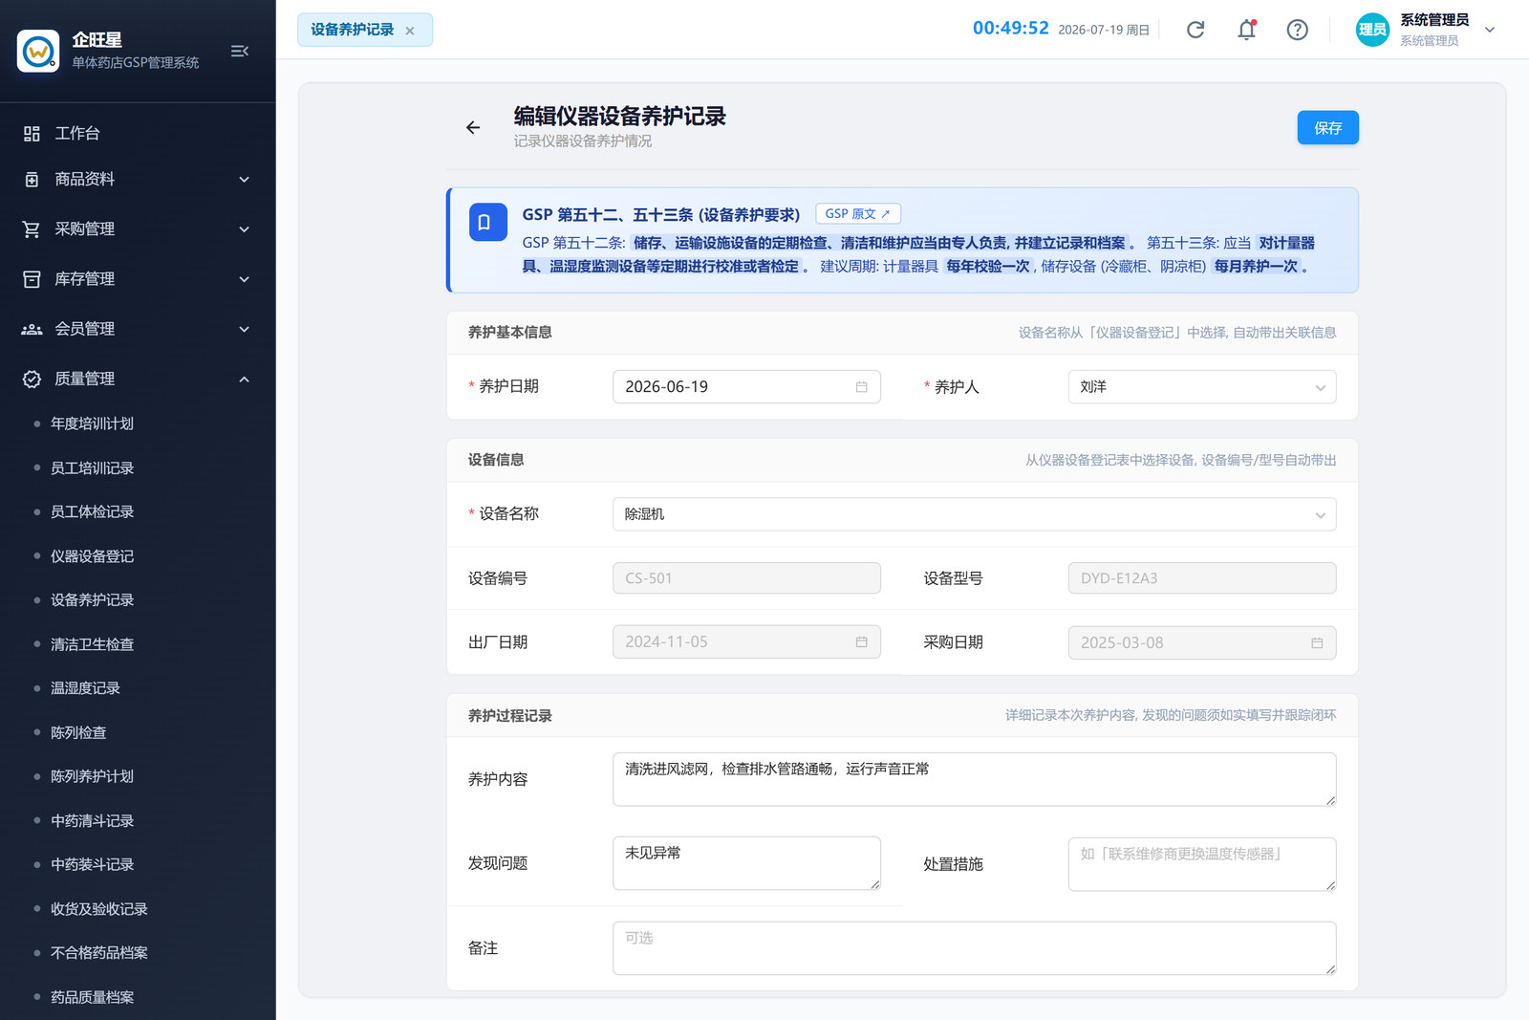Click the GSP bookmark icon in notice
The height and width of the screenshot is (1020, 1529).
point(487,222)
